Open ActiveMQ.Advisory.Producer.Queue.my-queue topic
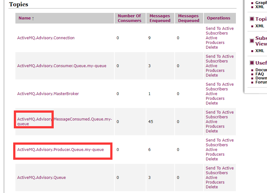 pos(60,149)
